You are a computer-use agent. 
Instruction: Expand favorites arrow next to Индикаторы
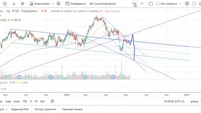coord(53,4)
